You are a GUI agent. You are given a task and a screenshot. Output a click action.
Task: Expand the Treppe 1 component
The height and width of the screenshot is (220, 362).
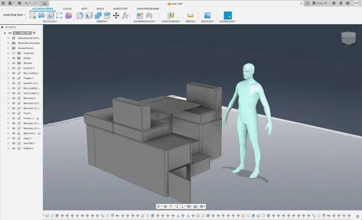(8, 78)
